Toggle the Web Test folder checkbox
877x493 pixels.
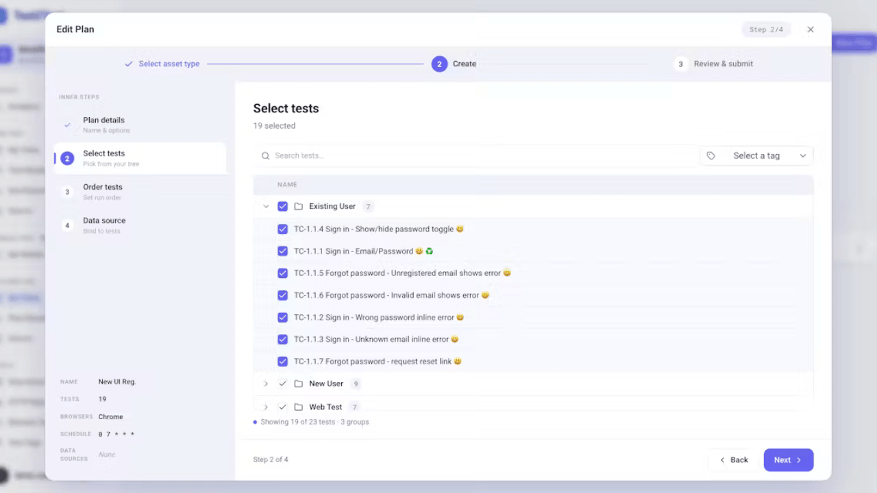click(282, 407)
